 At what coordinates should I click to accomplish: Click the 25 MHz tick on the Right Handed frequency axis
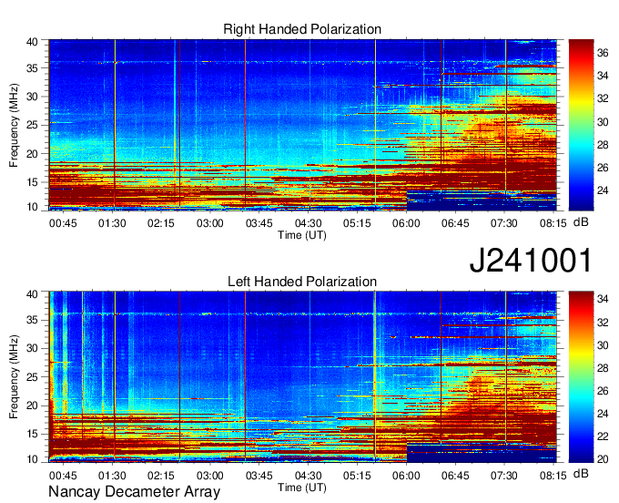click(32, 125)
